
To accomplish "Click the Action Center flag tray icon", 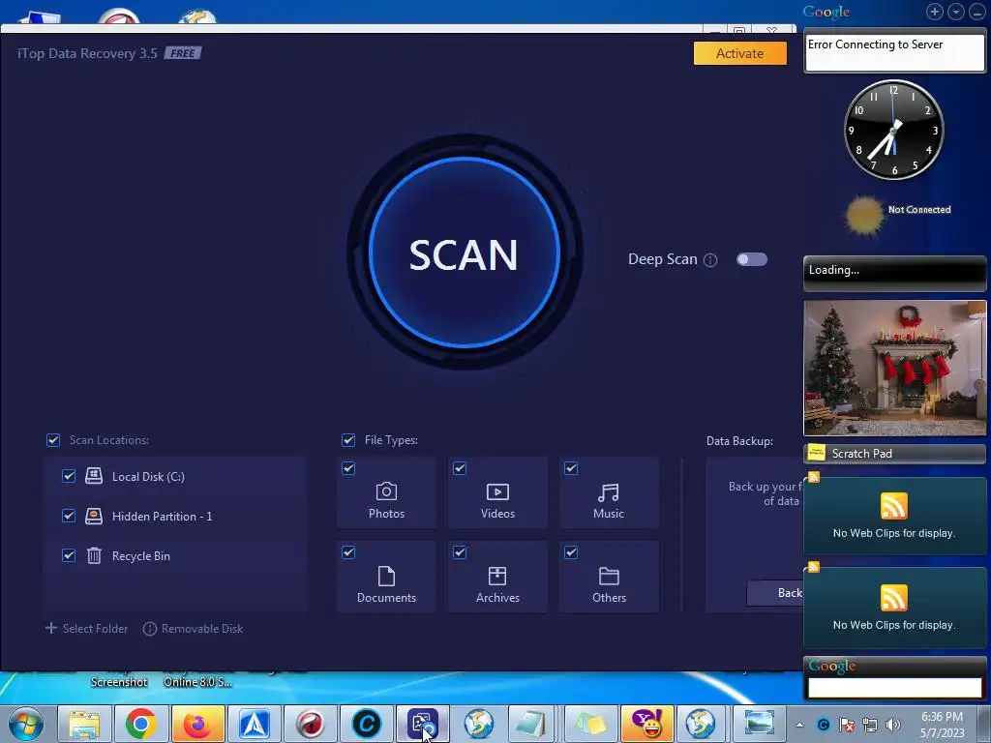I will pyautogui.click(x=846, y=725).
